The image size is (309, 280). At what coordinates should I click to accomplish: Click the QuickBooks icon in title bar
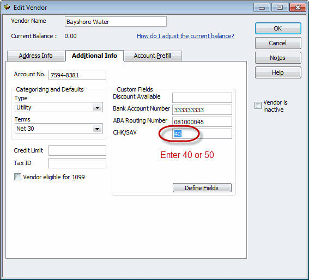[7, 7]
